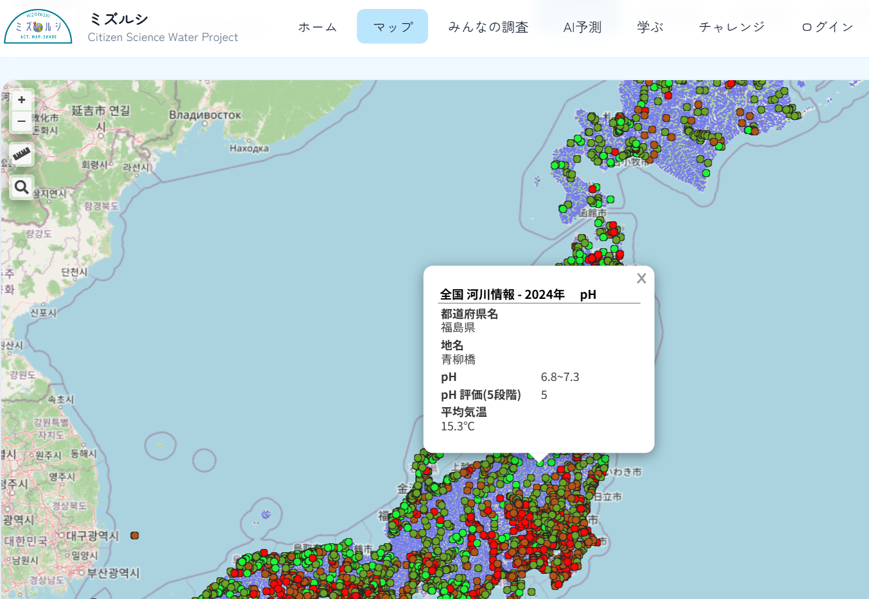Click popup title 全国 河川情報 - 2024年

(503, 294)
